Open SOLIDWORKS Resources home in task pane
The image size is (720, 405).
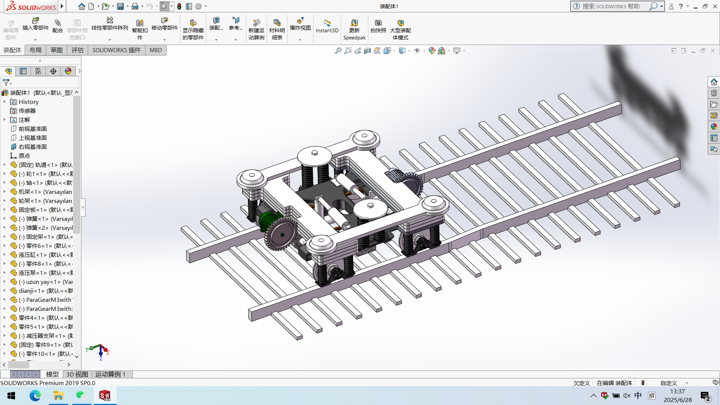coord(714,82)
